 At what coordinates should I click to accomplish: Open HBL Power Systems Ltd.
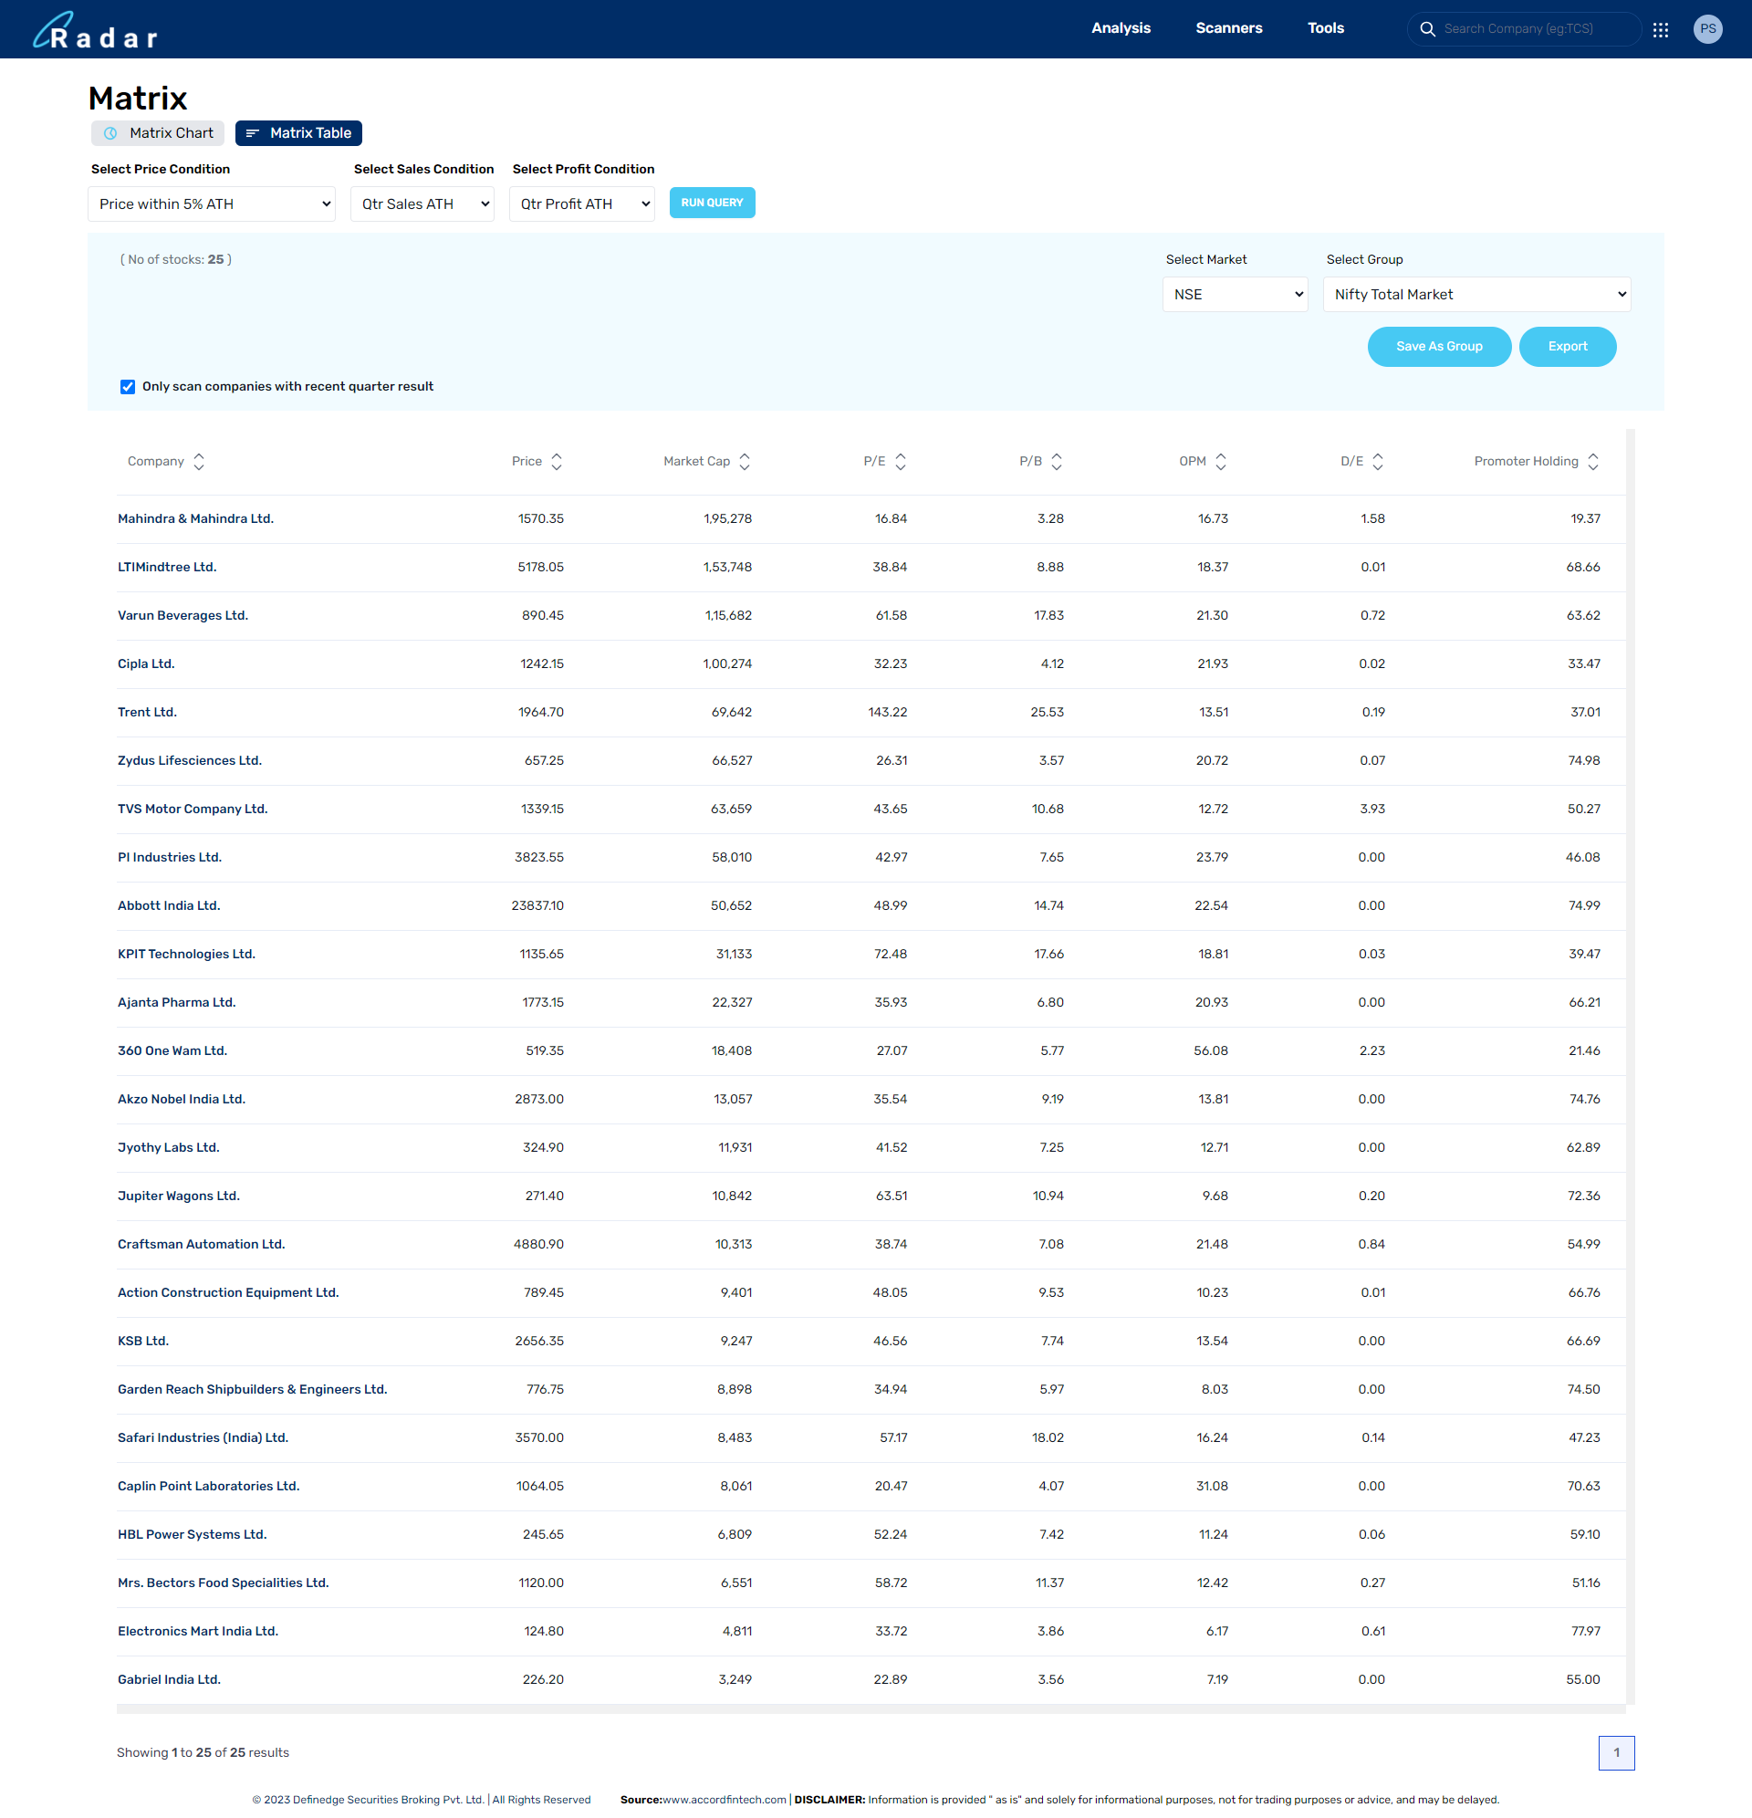[x=192, y=1534]
